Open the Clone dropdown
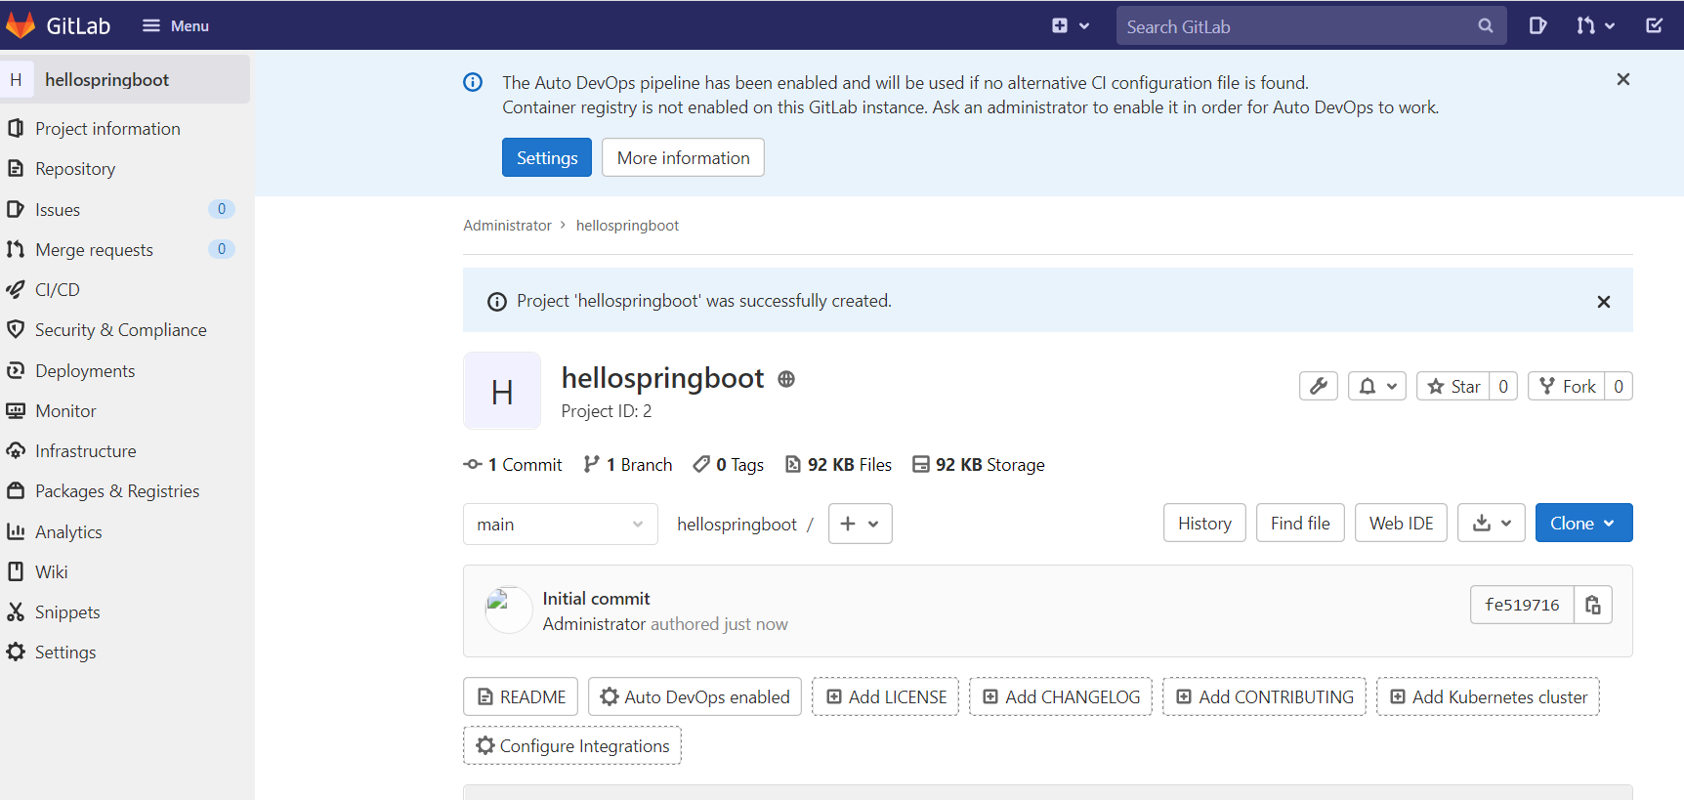 tap(1583, 523)
